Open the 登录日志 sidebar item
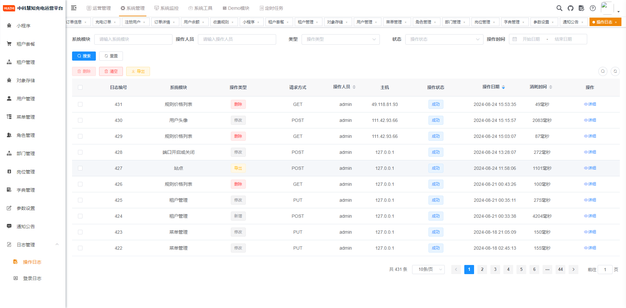The width and height of the screenshot is (626, 308). (x=33, y=278)
